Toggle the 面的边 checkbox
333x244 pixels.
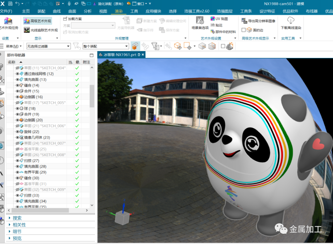pyautogui.click(x=244, y=30)
